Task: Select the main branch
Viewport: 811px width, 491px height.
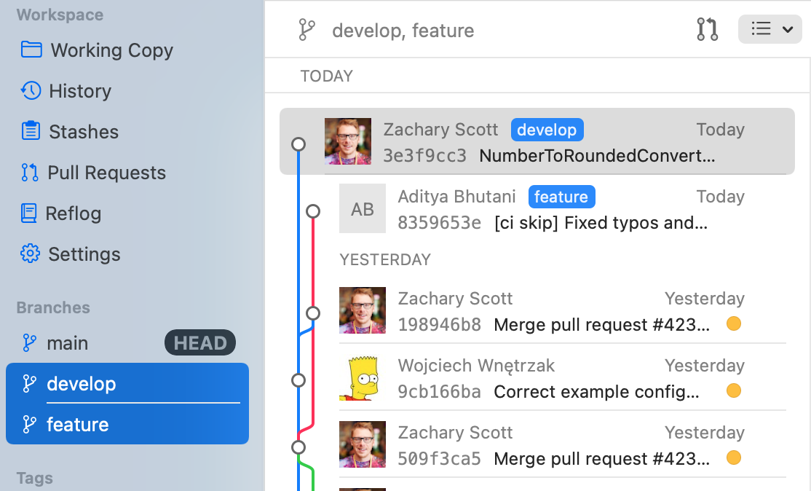Action: pos(67,342)
